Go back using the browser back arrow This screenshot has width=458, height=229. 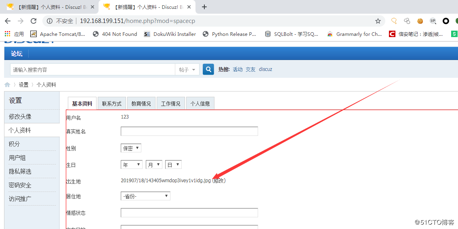click(x=8, y=21)
